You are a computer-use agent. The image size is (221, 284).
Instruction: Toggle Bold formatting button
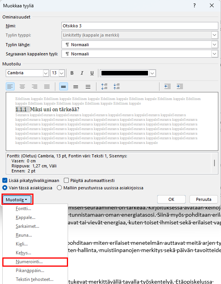pyautogui.click(x=72, y=73)
